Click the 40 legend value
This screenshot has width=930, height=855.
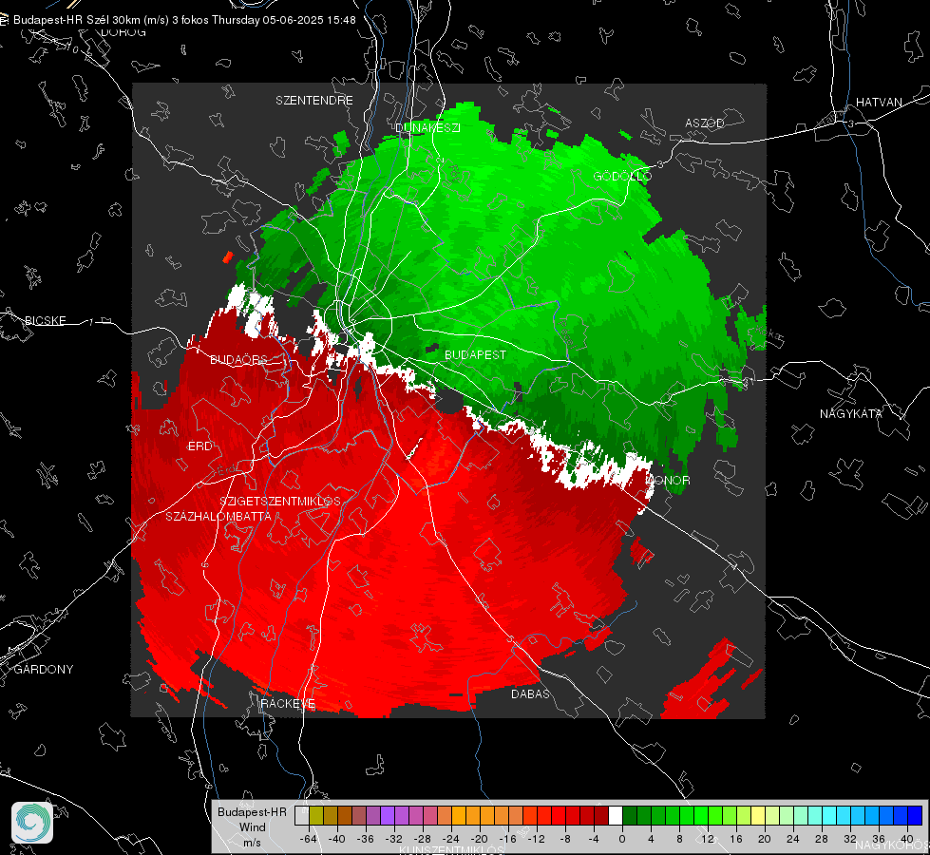click(x=907, y=839)
